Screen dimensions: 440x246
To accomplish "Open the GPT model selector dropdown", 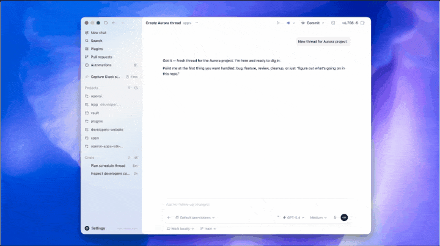I will [x=293, y=217].
